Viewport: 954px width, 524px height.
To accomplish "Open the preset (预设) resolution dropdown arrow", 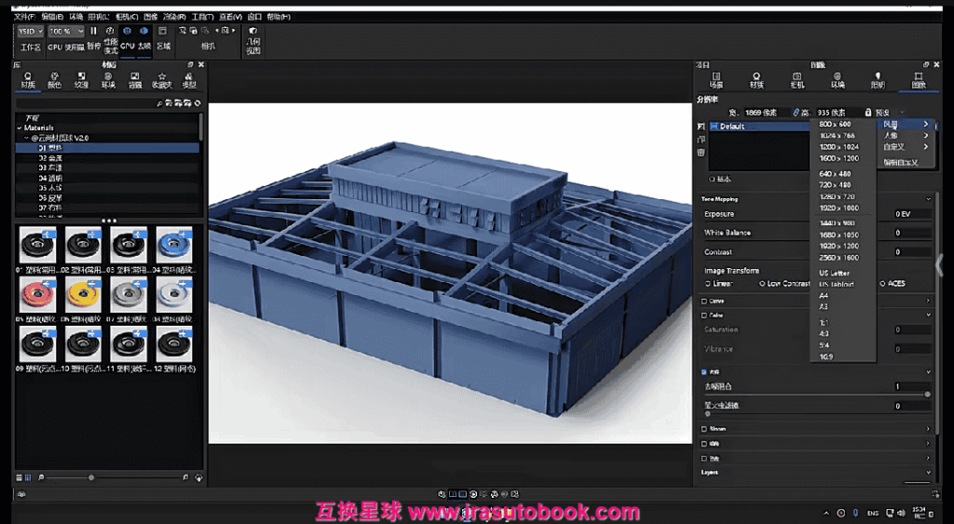I will pyautogui.click(x=902, y=113).
